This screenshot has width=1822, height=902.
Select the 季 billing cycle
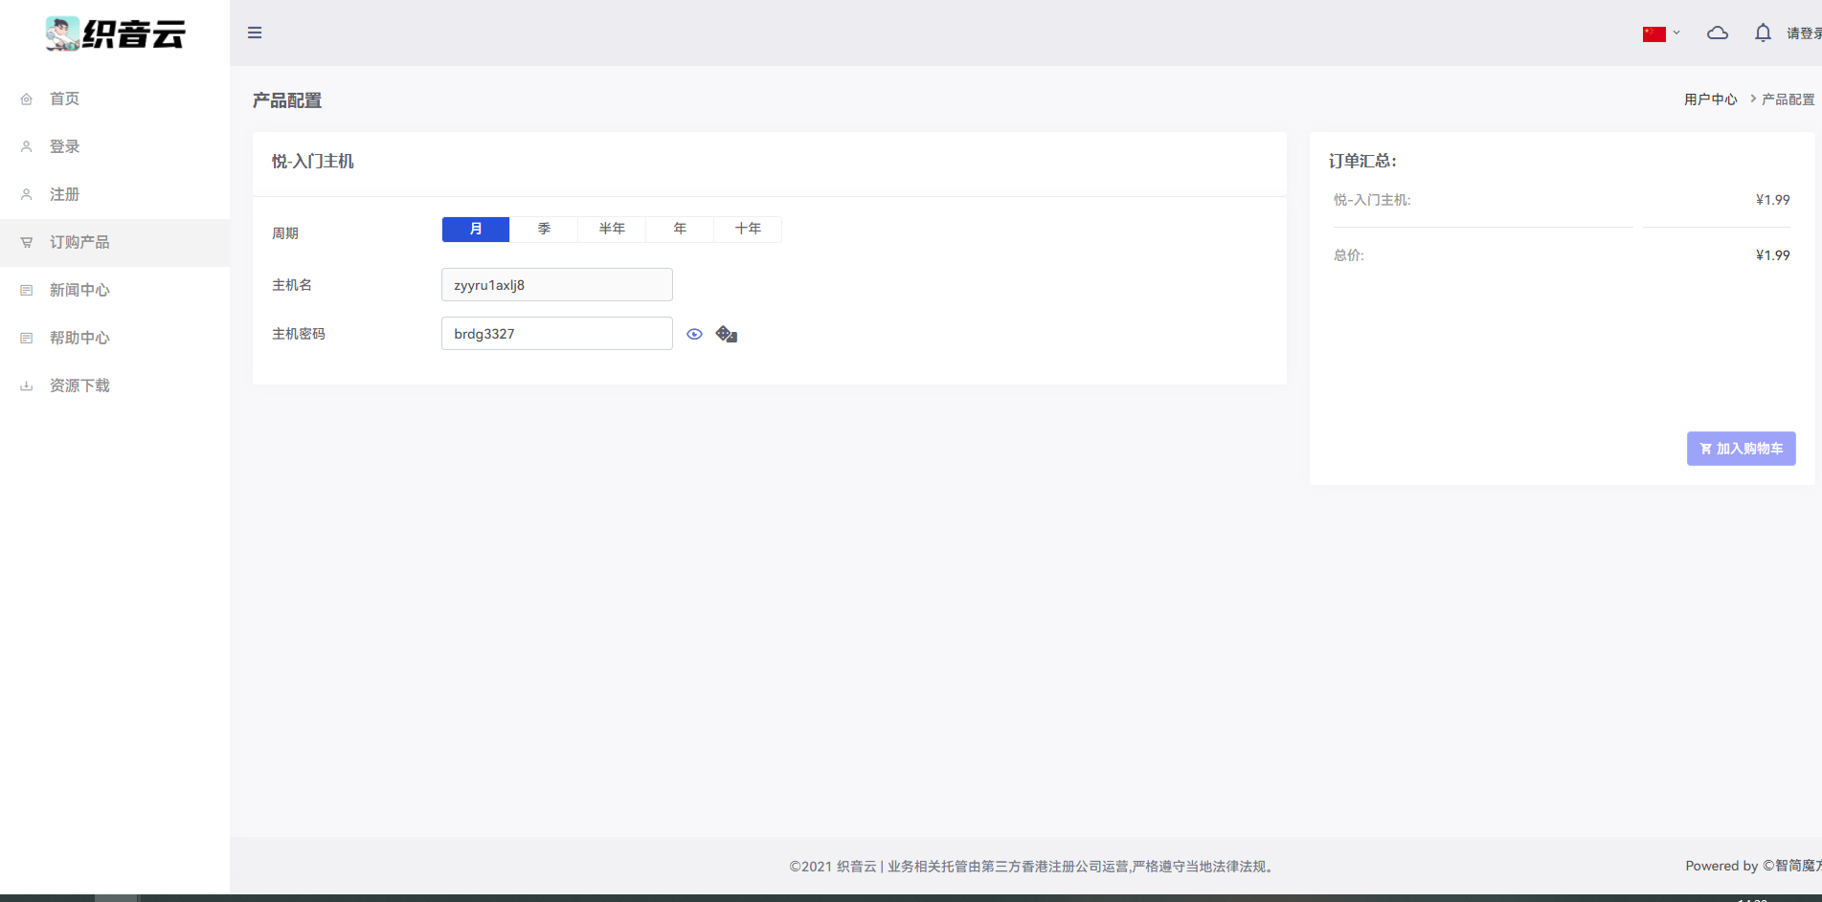(x=544, y=230)
